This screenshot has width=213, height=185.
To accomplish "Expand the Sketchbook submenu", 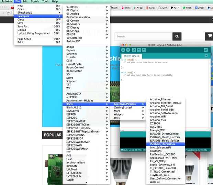I will (x=38, y=13).
